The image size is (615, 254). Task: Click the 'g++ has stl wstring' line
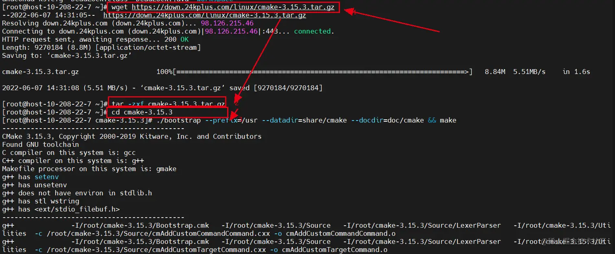tap(41, 201)
